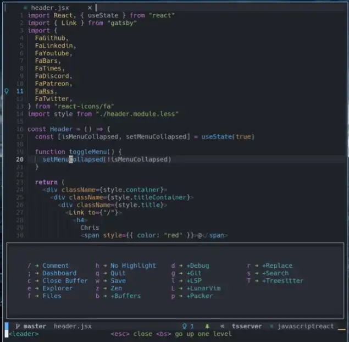Image resolution: width=349 pixels, height=342 pixels.
Task: Click FaTwitter on line 12
Action: [x=52, y=98]
